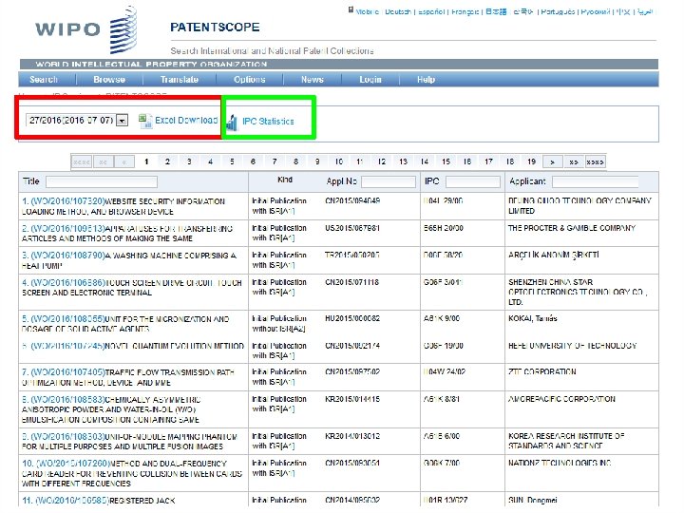
Task: Go to results page 15
Action: (446, 161)
